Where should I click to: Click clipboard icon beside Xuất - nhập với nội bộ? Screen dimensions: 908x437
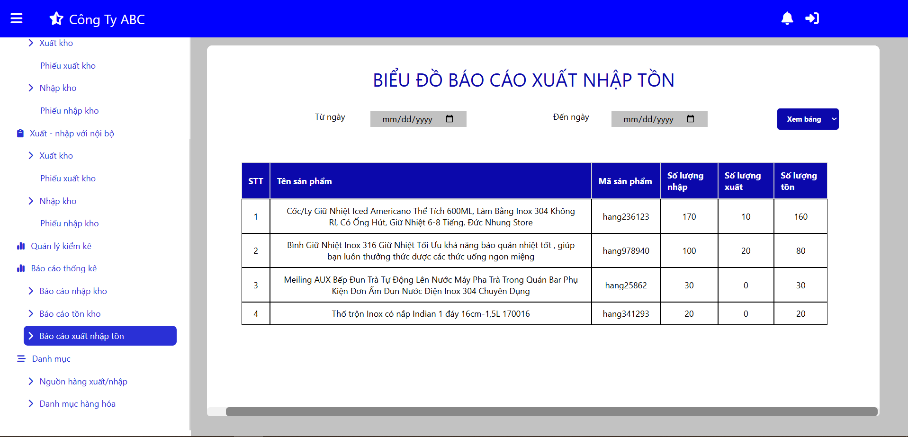(x=20, y=134)
